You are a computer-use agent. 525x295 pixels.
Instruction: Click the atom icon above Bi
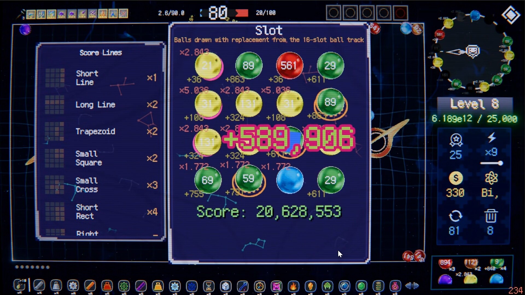pyautogui.click(x=491, y=178)
